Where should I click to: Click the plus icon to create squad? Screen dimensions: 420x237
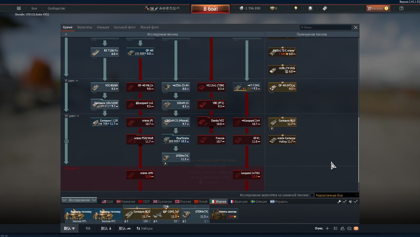[x=327, y=229]
